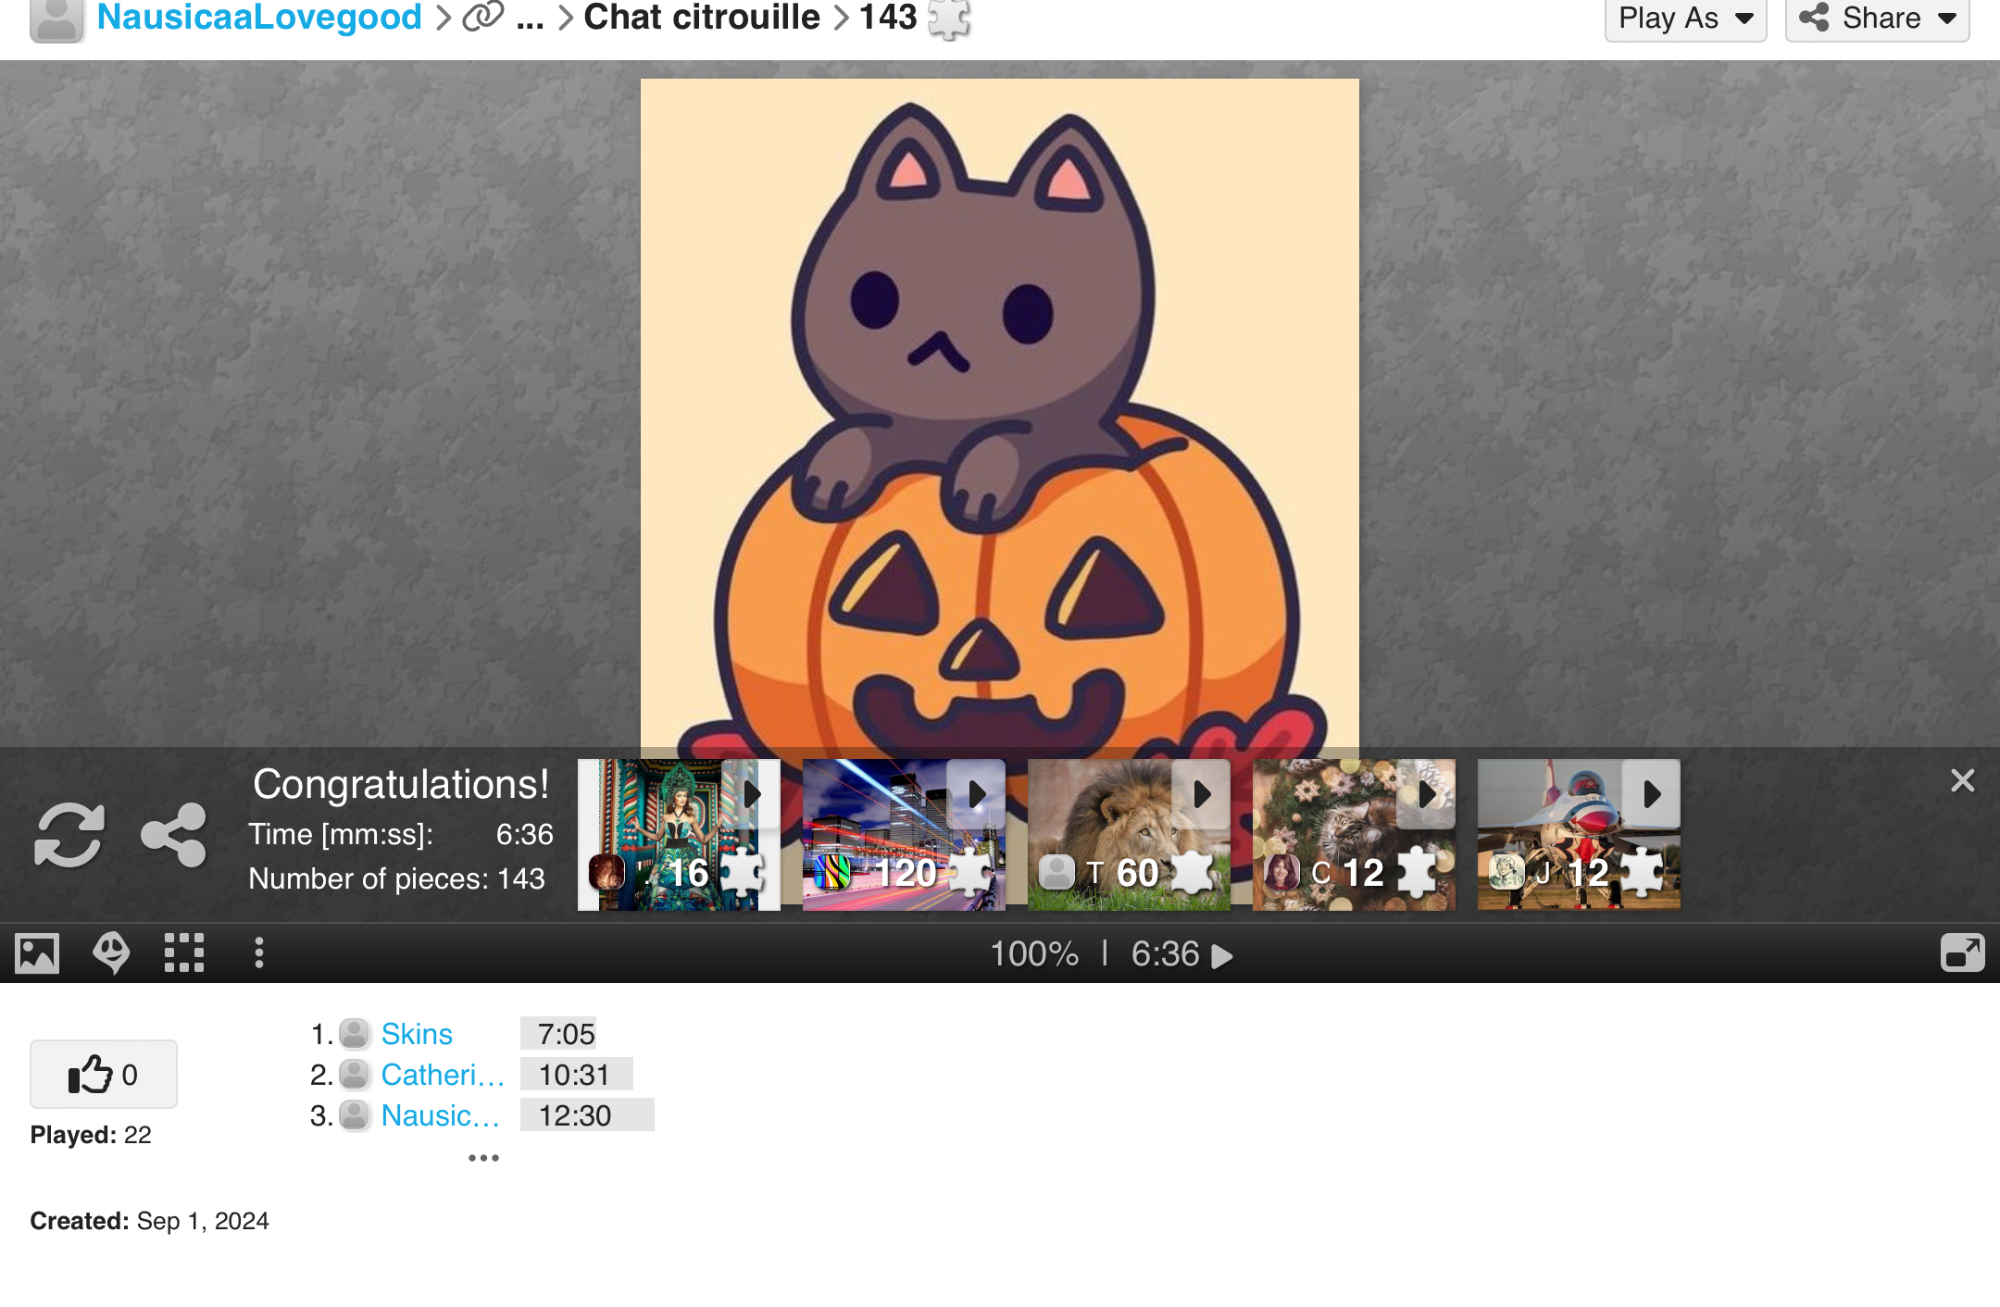Image resolution: width=2000 pixels, height=1307 pixels.
Task: Click the link chain breadcrumb icon
Action: pyautogui.click(x=482, y=17)
